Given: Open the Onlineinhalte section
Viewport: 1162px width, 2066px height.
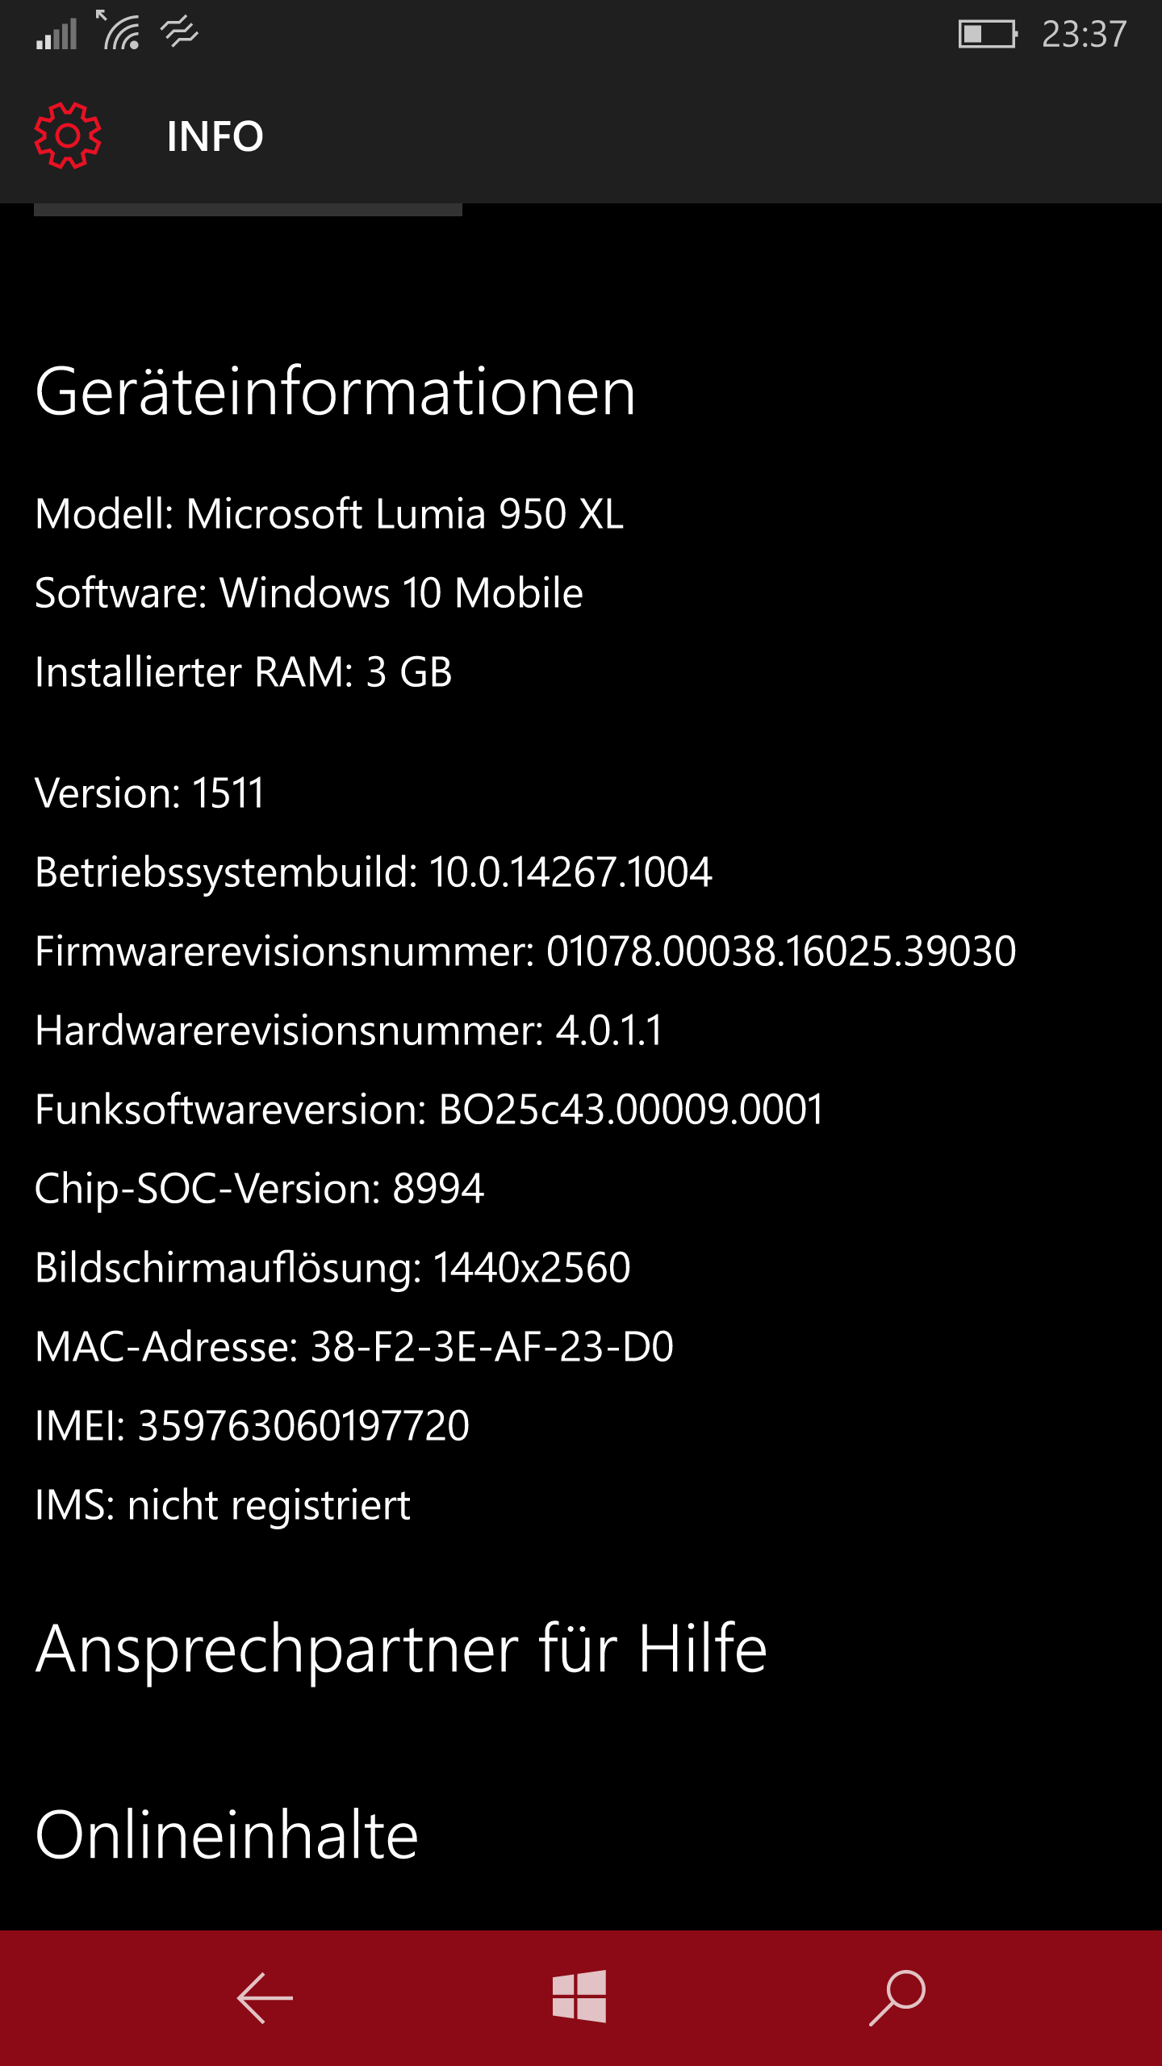Looking at the screenshot, I should [227, 1835].
